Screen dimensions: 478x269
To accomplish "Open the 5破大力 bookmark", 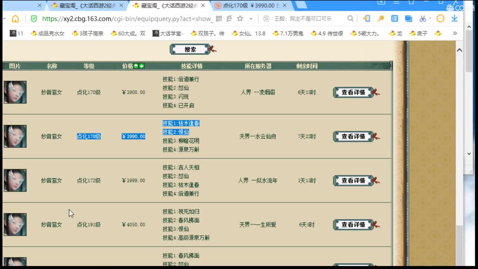I will (365, 33).
